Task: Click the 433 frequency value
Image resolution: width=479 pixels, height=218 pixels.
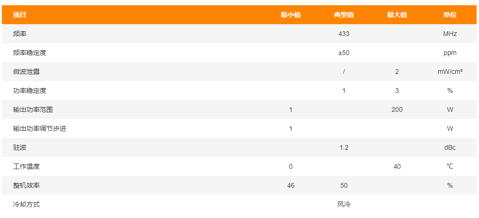Action: click(x=344, y=34)
